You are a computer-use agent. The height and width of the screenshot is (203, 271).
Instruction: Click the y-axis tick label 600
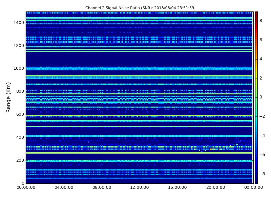coord(20,114)
